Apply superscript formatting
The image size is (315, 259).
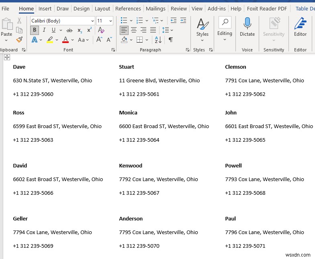pyautogui.click(x=89, y=30)
